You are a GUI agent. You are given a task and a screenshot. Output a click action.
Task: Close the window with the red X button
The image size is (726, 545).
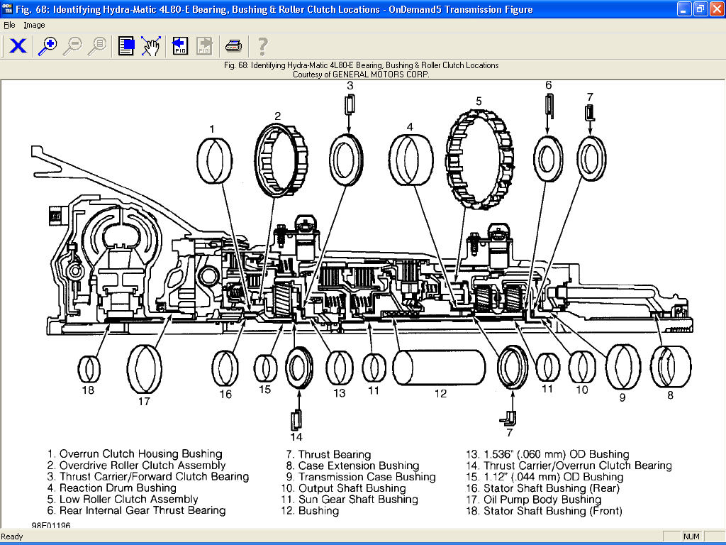pyautogui.click(x=717, y=9)
